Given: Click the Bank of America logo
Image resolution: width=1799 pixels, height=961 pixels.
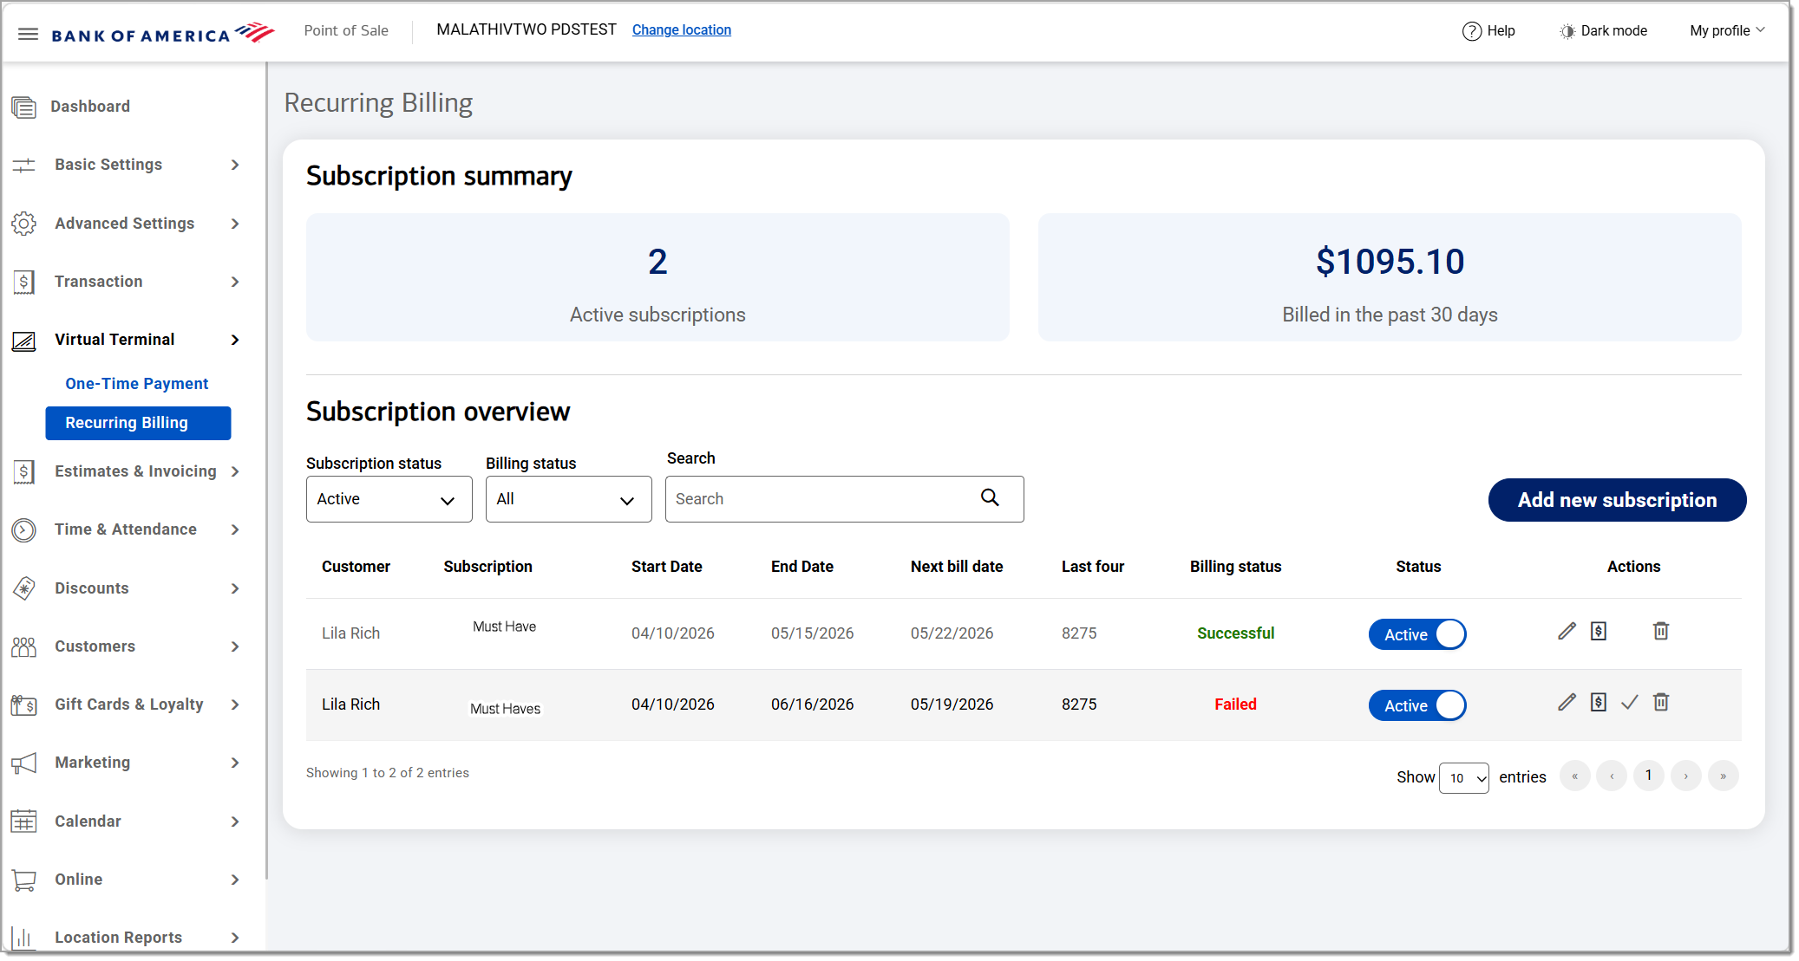Looking at the screenshot, I should [163, 34].
